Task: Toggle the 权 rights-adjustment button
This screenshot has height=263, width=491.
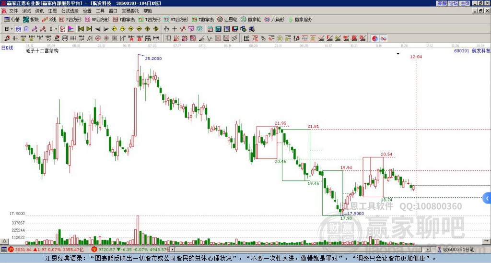Action: tap(62, 29)
